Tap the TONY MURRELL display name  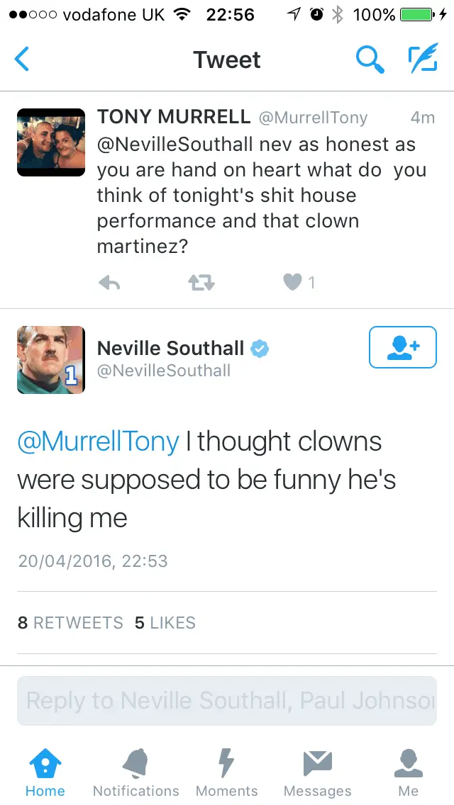173,117
